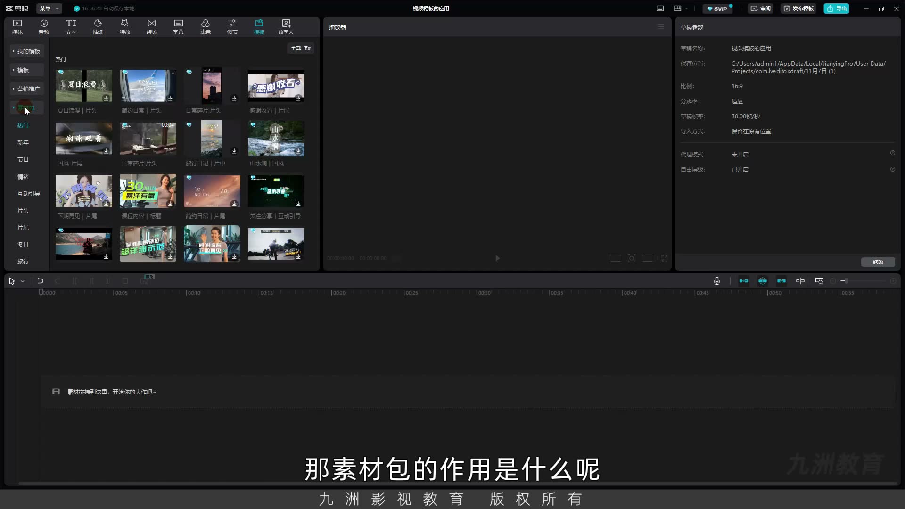
Task: Click the SVIP membership button
Action: coord(717,8)
